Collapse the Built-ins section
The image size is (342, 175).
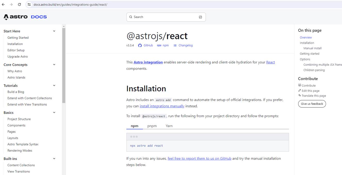point(54,159)
